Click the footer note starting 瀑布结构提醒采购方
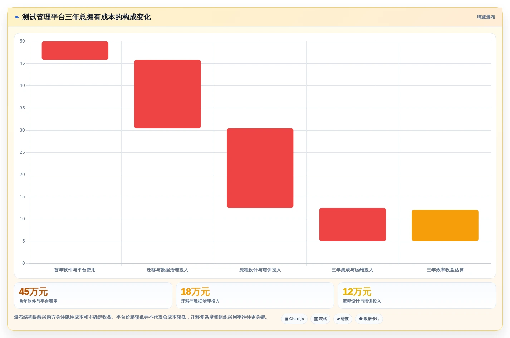The image size is (510, 338). (x=141, y=317)
